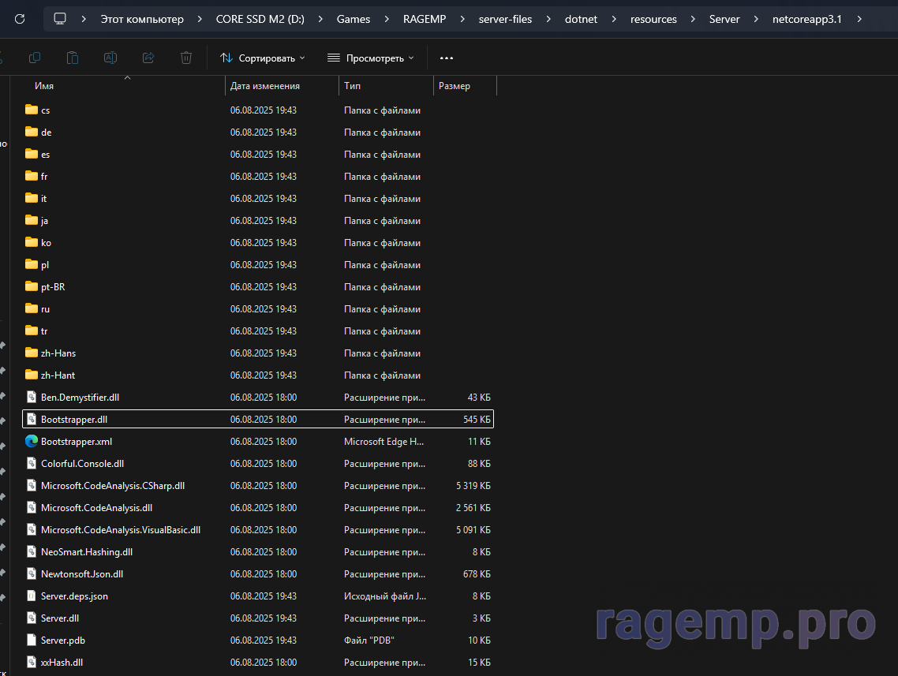898x676 pixels.
Task: Click the 5 319 КБ size cell
Action: (x=473, y=486)
